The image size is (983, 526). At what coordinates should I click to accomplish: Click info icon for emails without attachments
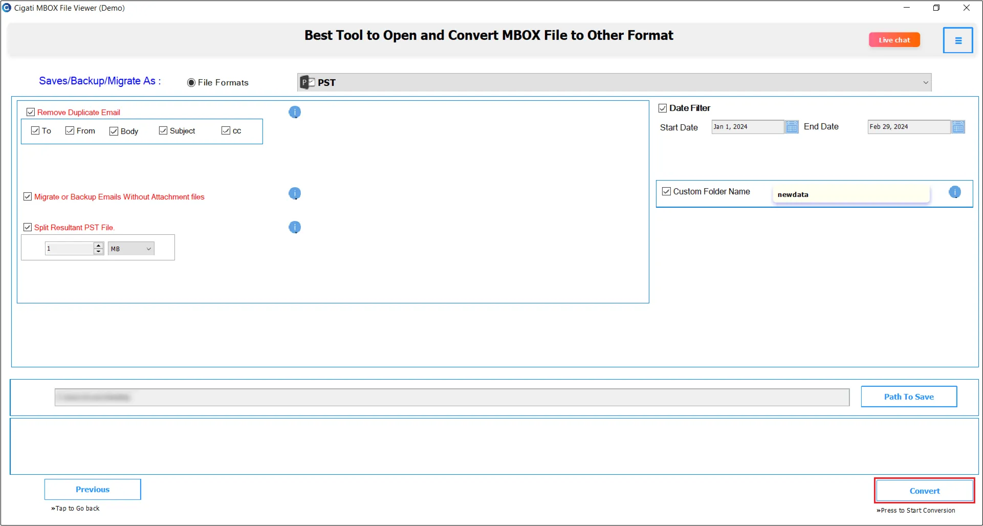click(295, 193)
